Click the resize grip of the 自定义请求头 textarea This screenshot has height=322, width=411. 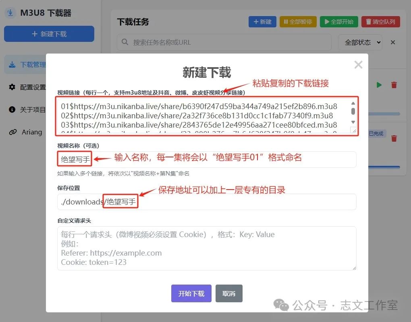pos(354,268)
